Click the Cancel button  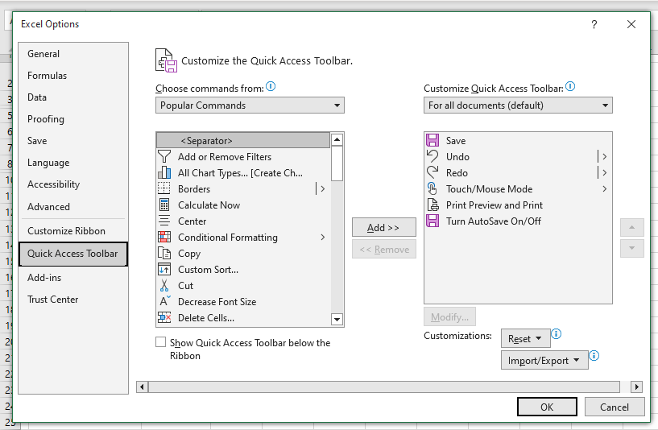point(615,407)
